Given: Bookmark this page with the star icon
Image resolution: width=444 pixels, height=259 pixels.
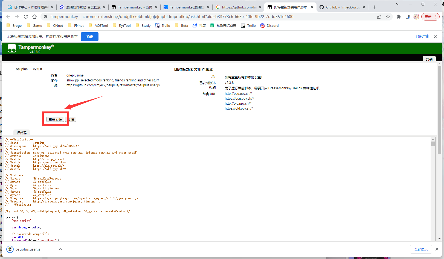Looking at the screenshot, I should tap(388, 17).
